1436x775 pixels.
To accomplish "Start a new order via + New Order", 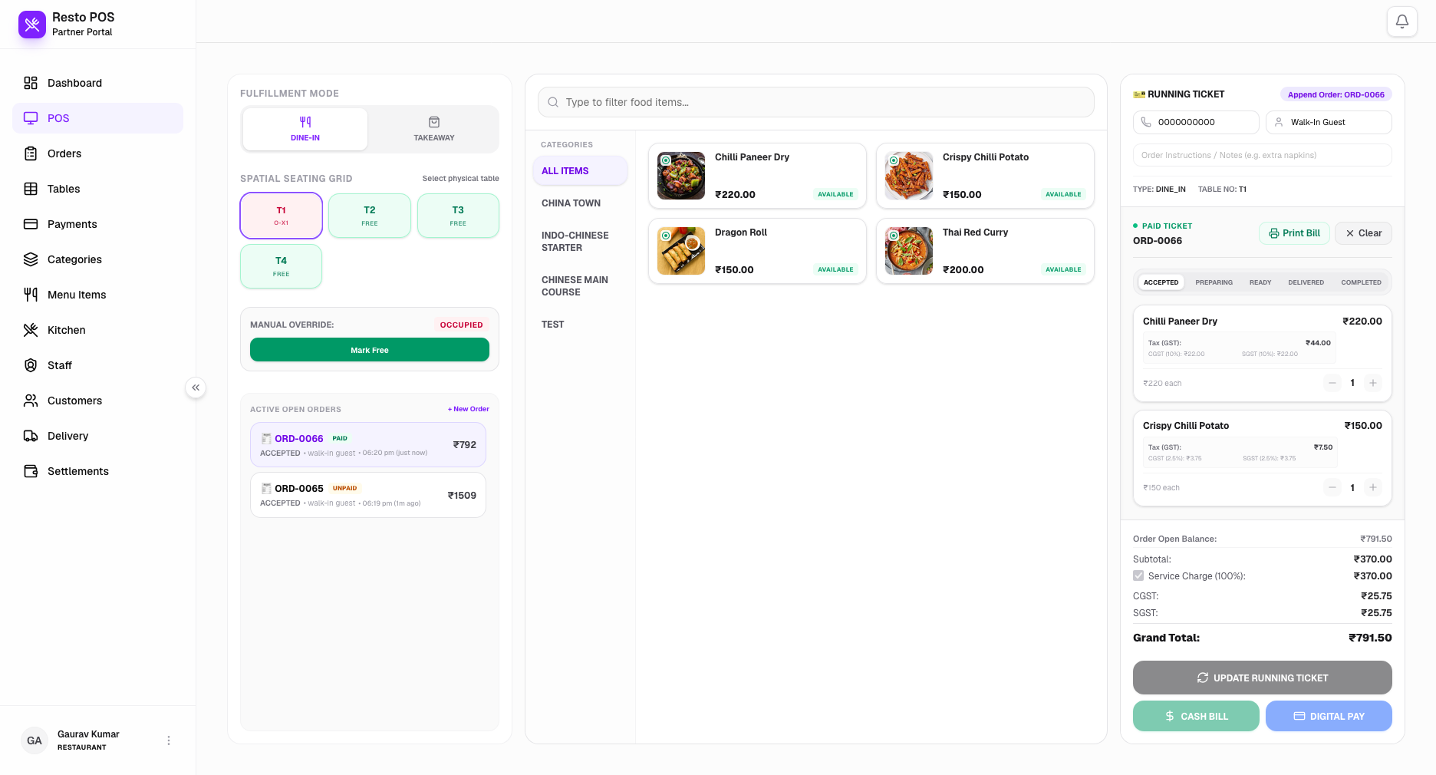I will (469, 409).
